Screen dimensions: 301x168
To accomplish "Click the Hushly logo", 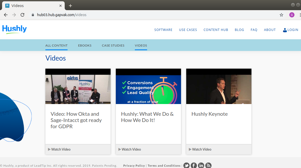I will pos(14,29).
